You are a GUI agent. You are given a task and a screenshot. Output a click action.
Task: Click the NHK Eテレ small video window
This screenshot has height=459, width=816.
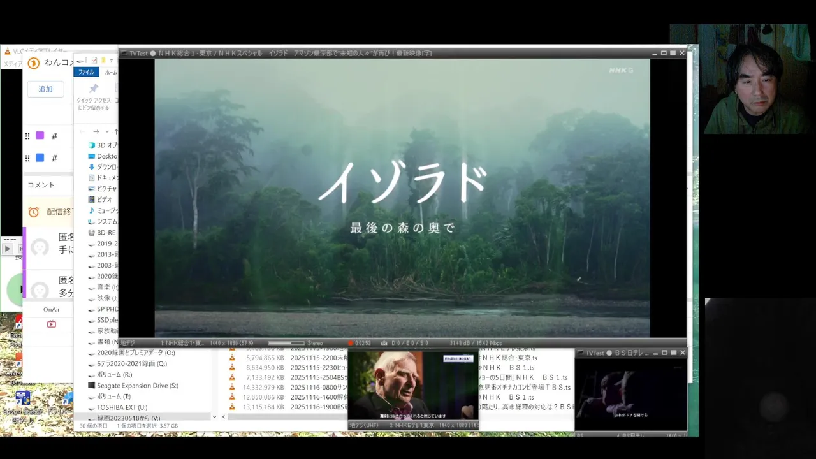coord(412,386)
